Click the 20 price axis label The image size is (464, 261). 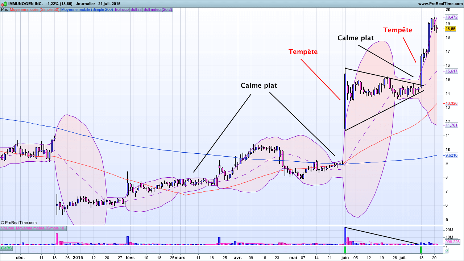click(x=448, y=10)
